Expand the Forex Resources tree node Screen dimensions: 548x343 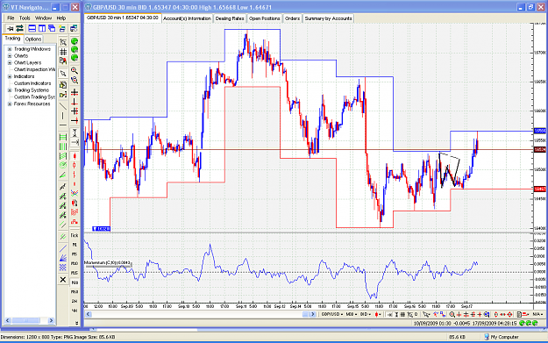pos(10,104)
